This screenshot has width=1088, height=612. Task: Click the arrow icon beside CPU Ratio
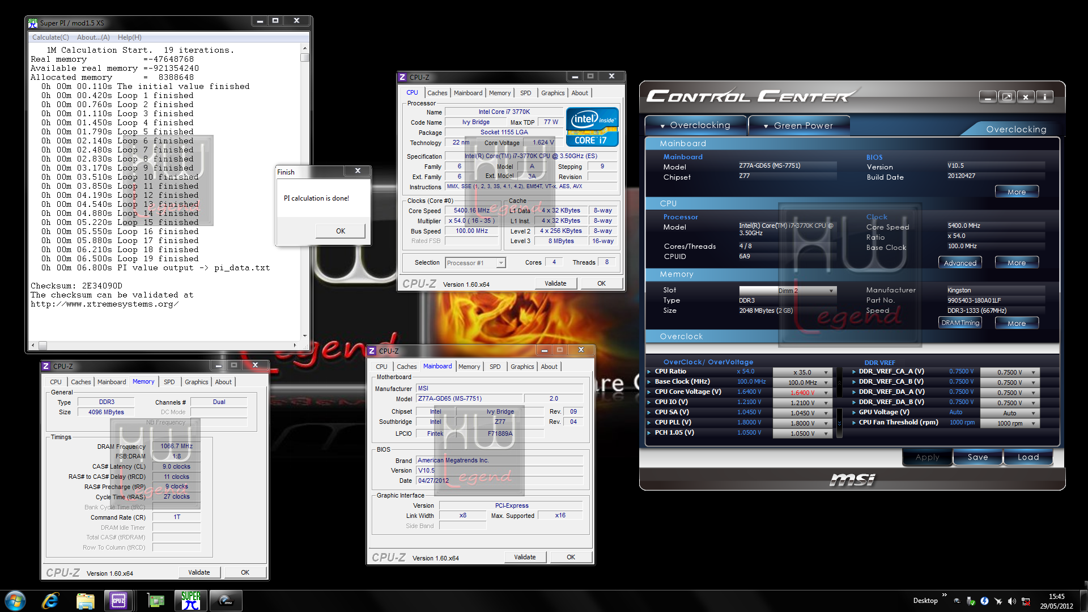(x=649, y=372)
